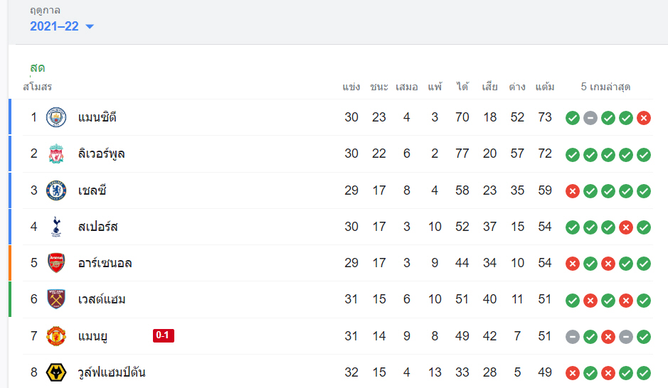Image resolution: width=668 pixels, height=388 pixels.
Task: Click the Arsenal club crest
Action: [56, 263]
